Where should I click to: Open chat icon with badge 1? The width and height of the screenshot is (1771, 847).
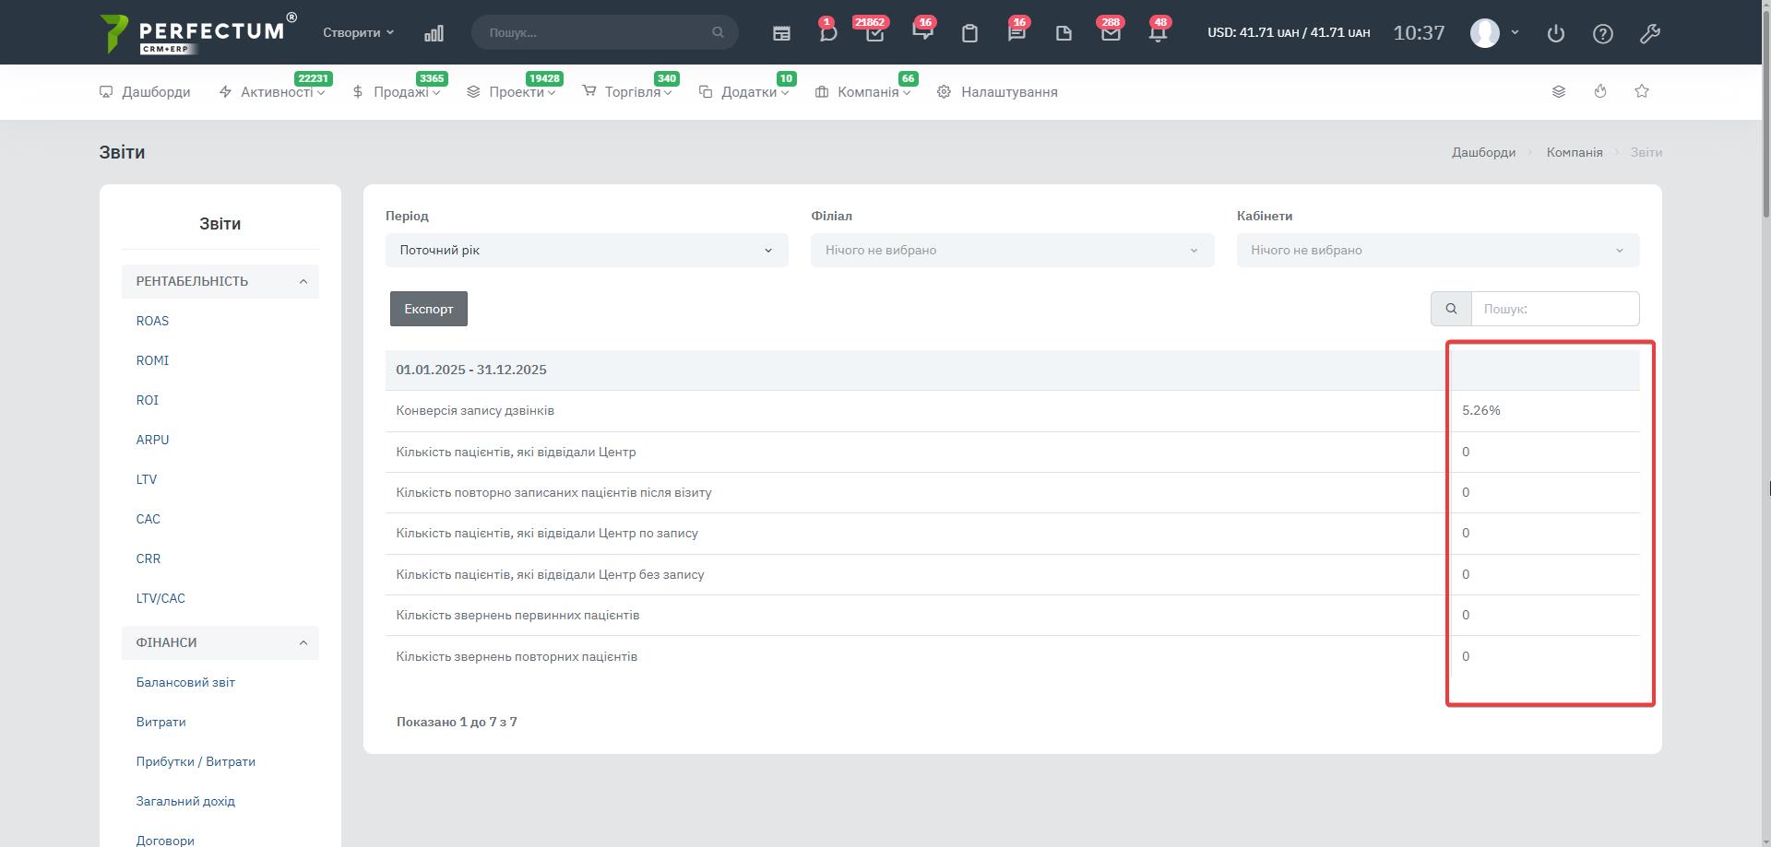click(827, 32)
